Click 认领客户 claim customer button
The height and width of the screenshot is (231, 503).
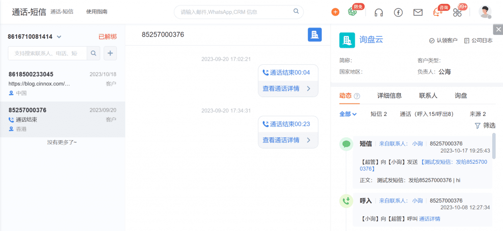(x=443, y=41)
